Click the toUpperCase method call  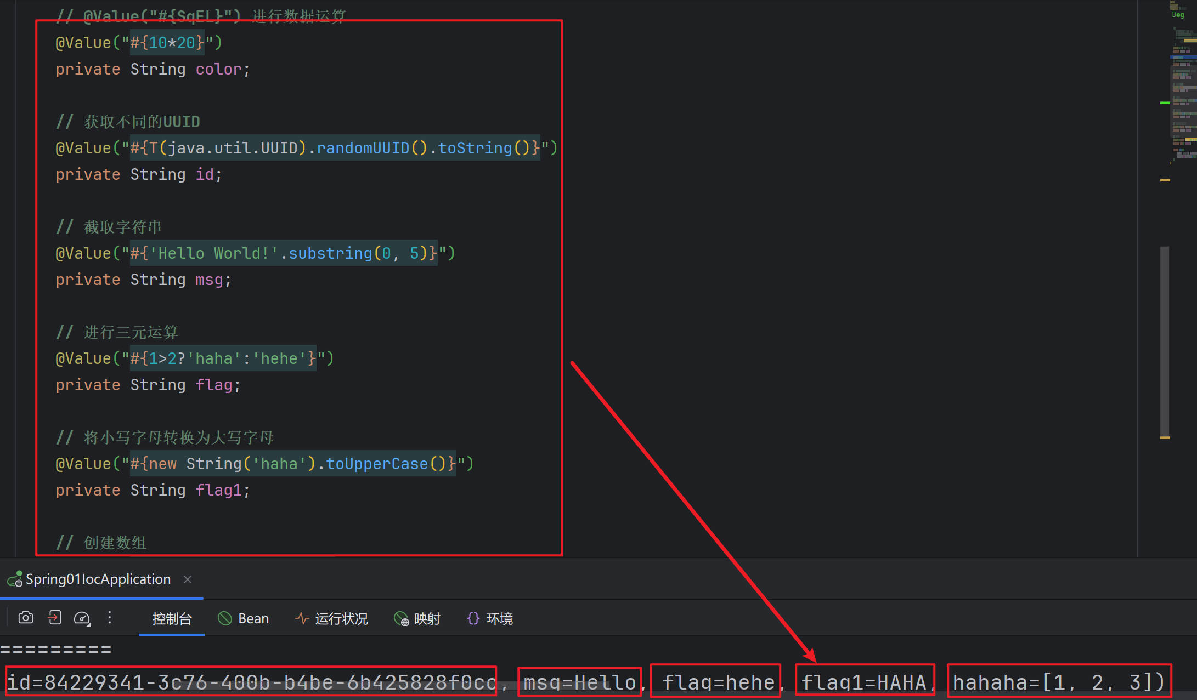(x=376, y=464)
